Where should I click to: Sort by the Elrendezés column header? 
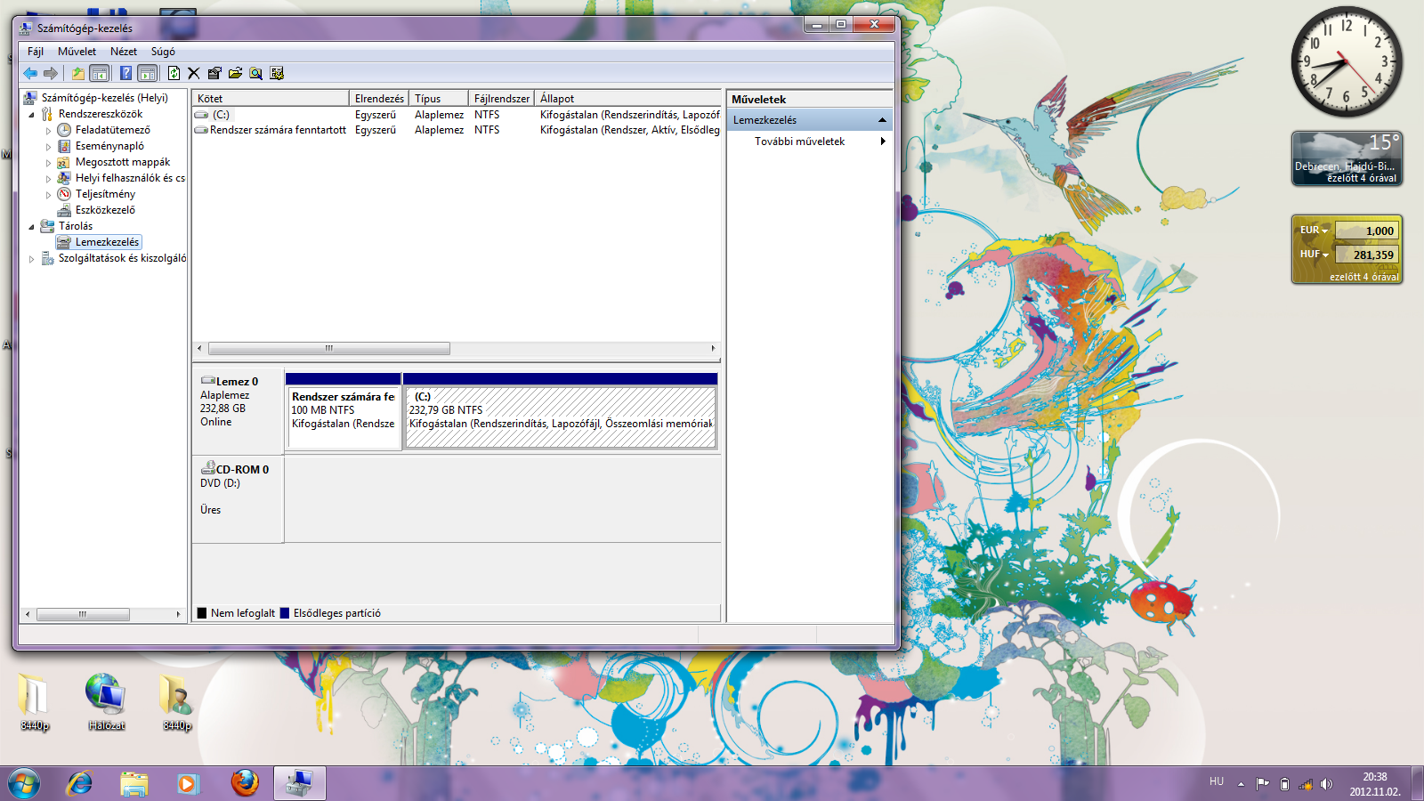click(x=379, y=98)
